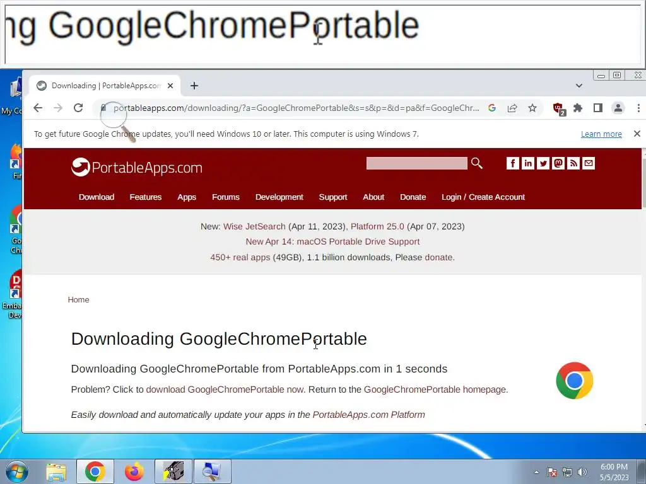Click the donate link in banner
The image size is (646, 484).
pos(438,257)
